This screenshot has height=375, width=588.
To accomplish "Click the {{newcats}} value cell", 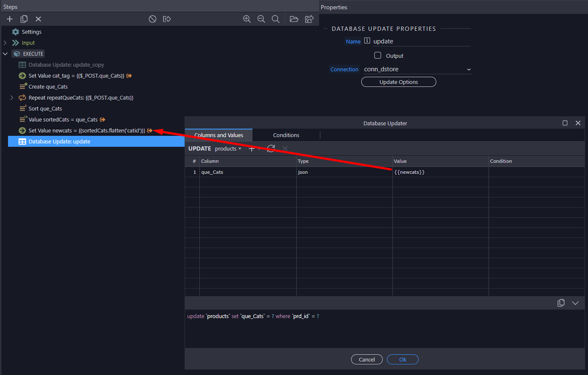I will 440,172.
